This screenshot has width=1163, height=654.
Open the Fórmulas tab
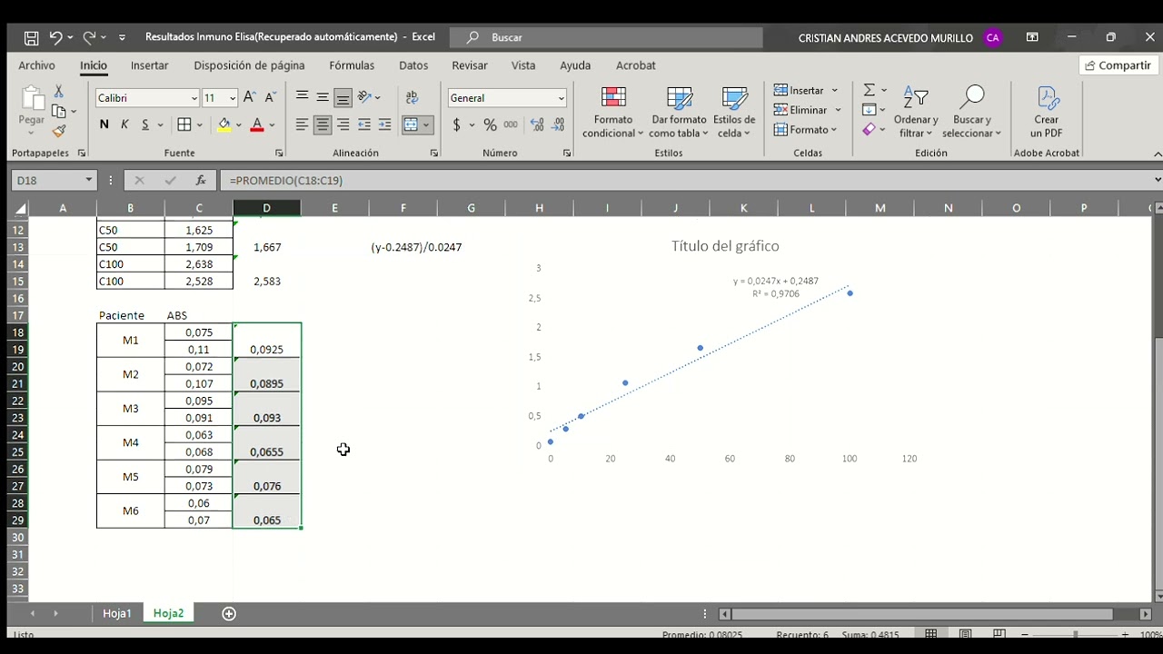tap(352, 65)
